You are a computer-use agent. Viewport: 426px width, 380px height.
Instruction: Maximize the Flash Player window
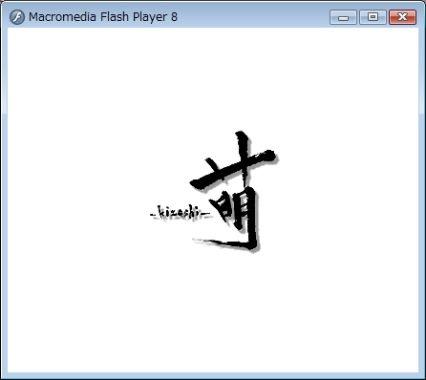point(373,17)
